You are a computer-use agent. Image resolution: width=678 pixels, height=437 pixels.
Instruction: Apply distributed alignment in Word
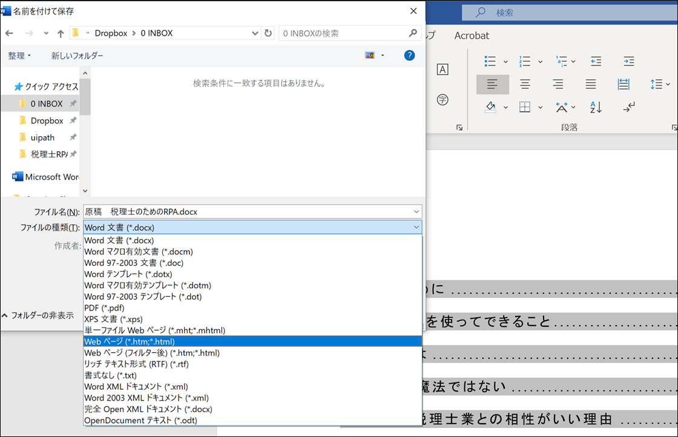(x=624, y=84)
